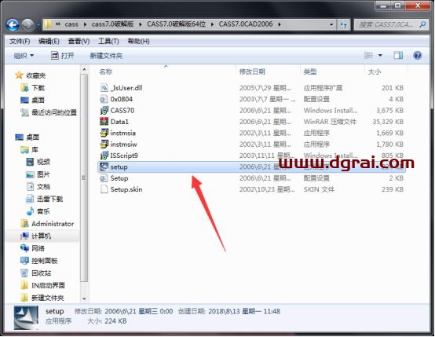Viewport: 435px width, 337px height.
Task: Open the 编辑(E) menu
Action: coord(49,42)
